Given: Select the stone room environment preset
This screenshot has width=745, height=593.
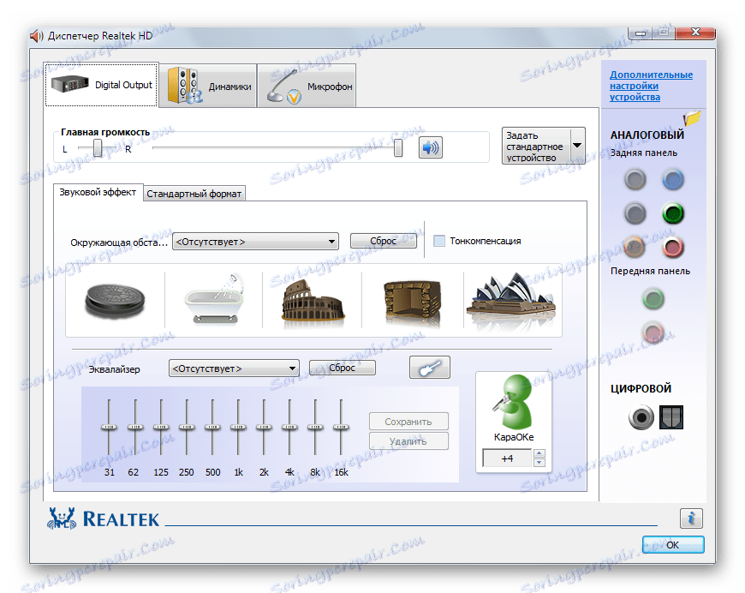Looking at the screenshot, I should pos(413,302).
